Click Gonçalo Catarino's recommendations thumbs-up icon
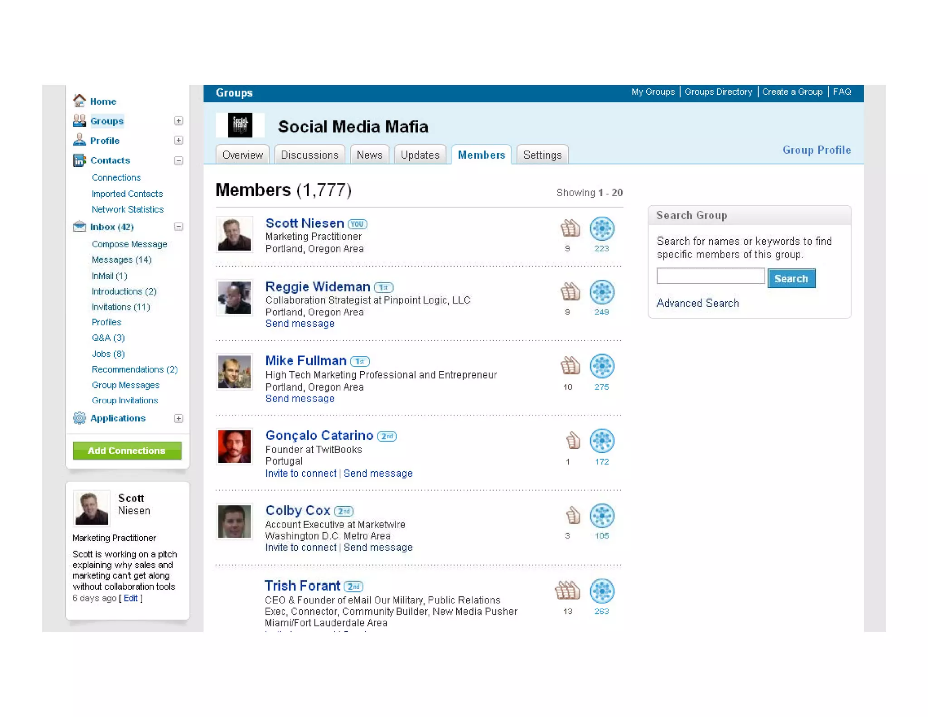Screen dimensions: 928x717 [573, 440]
